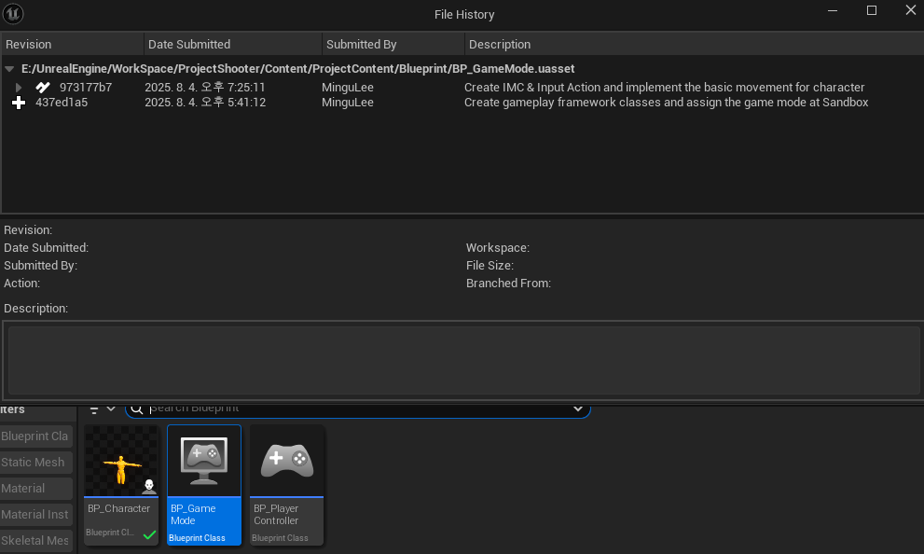Toggle the Skeletal Mesh filter
This screenshot has height=554, width=924.
click(x=36, y=540)
